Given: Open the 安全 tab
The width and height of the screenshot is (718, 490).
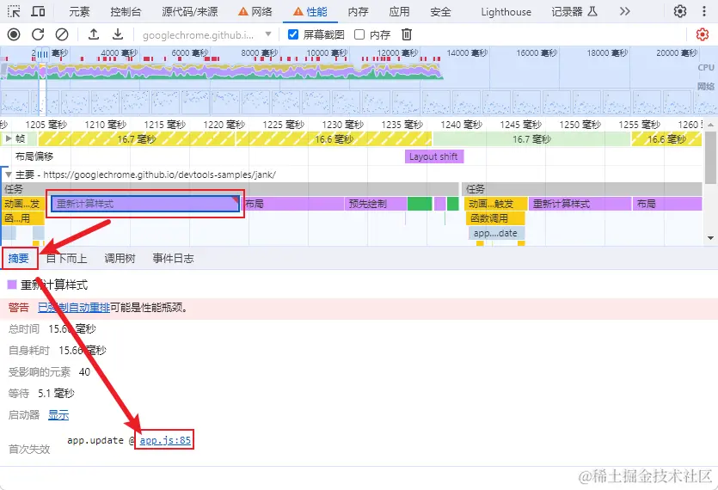Looking at the screenshot, I should pos(440,12).
